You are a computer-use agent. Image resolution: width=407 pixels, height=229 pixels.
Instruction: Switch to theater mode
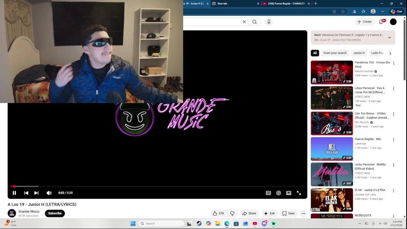pyautogui.click(x=289, y=193)
